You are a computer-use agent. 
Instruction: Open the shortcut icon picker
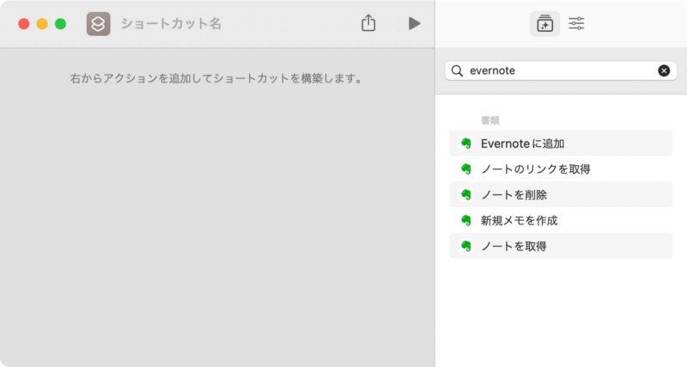(x=98, y=24)
